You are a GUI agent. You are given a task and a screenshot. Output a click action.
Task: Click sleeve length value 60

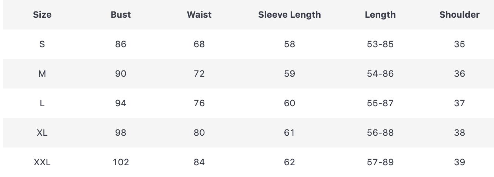coord(290,103)
